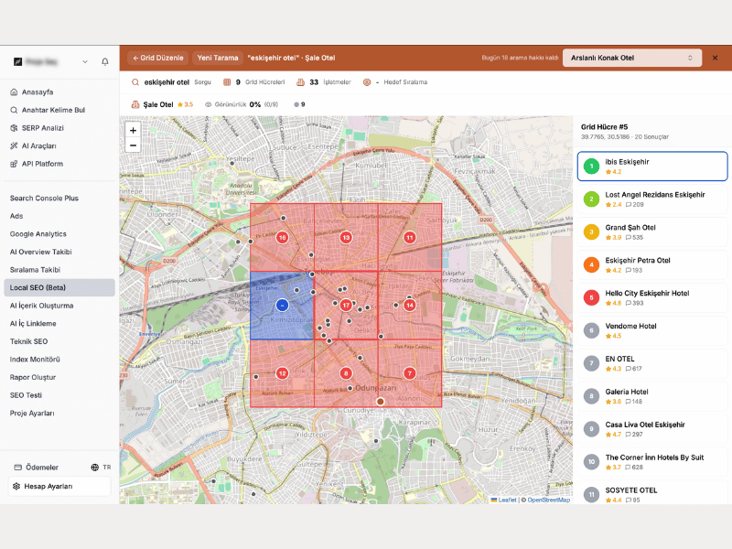Image resolution: width=732 pixels, height=549 pixels.
Task: Select grid cell marker 8
Action: click(346, 373)
